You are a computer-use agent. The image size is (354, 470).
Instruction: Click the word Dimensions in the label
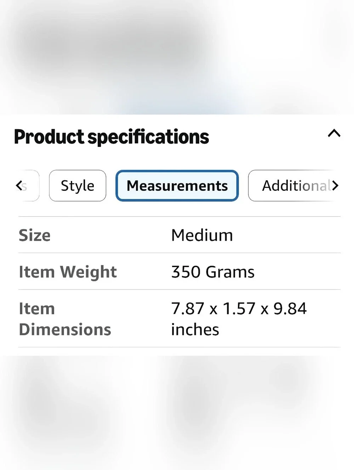[x=65, y=329]
